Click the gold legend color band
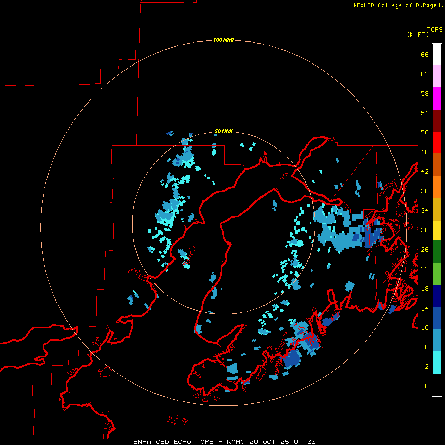The image size is (445, 445). 437,209
